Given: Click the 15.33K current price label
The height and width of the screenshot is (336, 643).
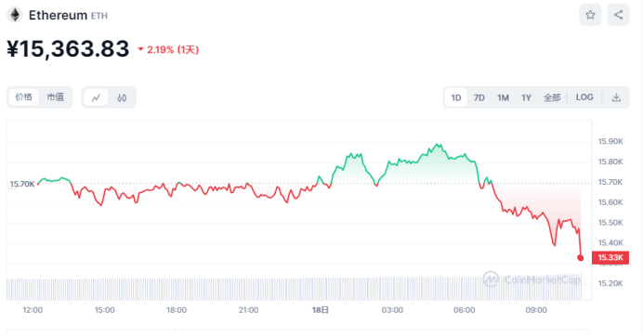Looking at the screenshot, I should pos(610,257).
